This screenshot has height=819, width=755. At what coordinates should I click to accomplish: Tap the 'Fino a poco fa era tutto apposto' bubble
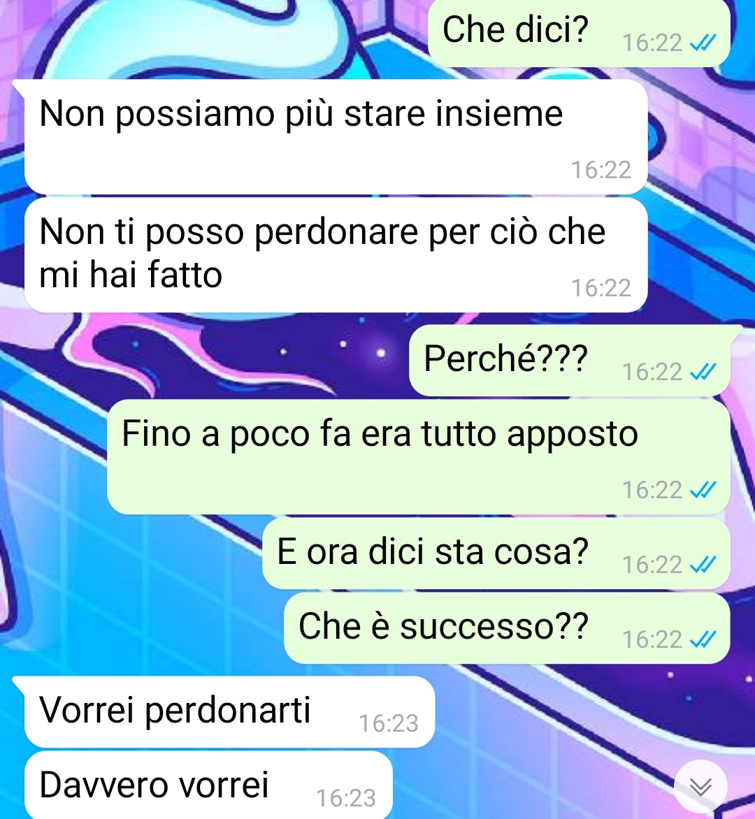click(x=419, y=457)
